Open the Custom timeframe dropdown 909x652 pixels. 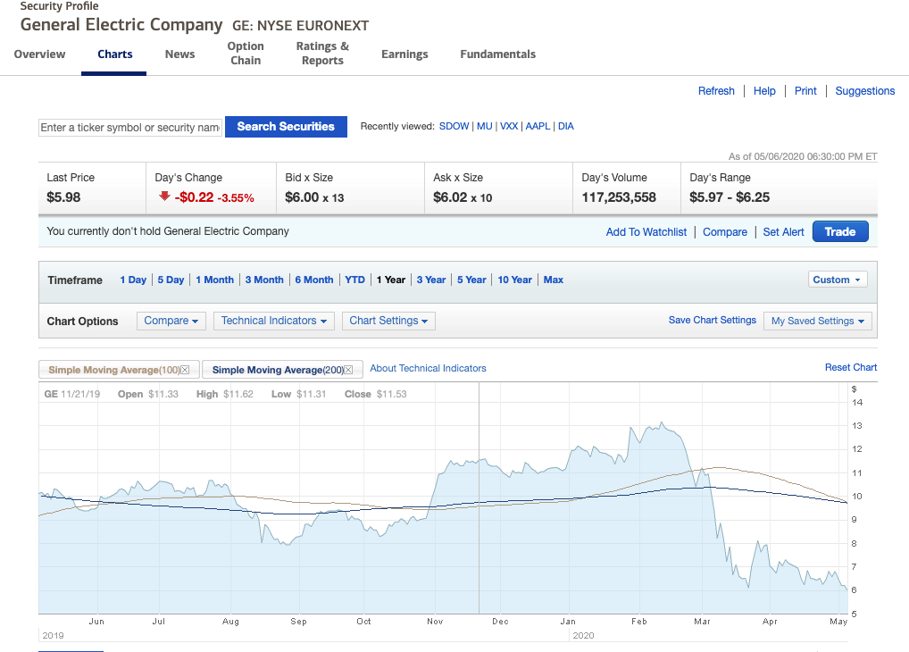837,279
